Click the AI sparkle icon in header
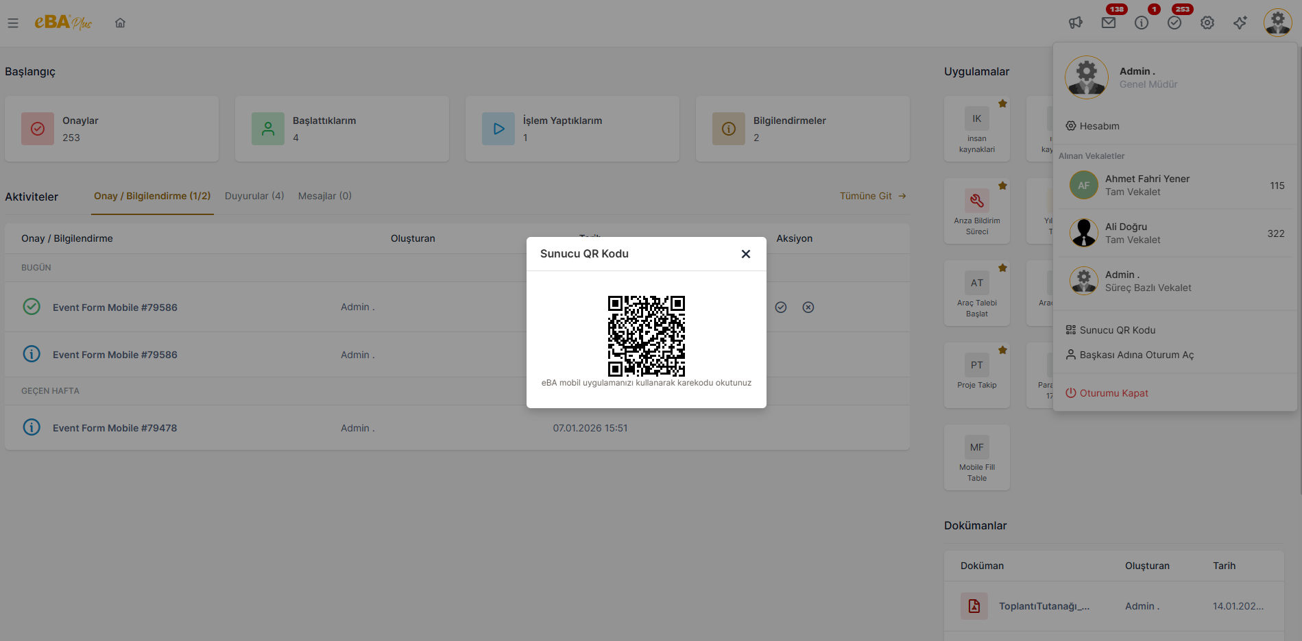This screenshot has width=1302, height=641. (x=1240, y=23)
